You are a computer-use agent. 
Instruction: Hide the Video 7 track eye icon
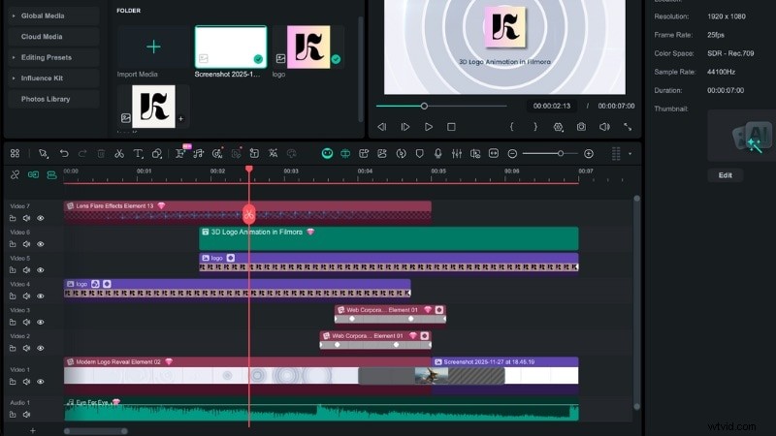click(x=41, y=218)
